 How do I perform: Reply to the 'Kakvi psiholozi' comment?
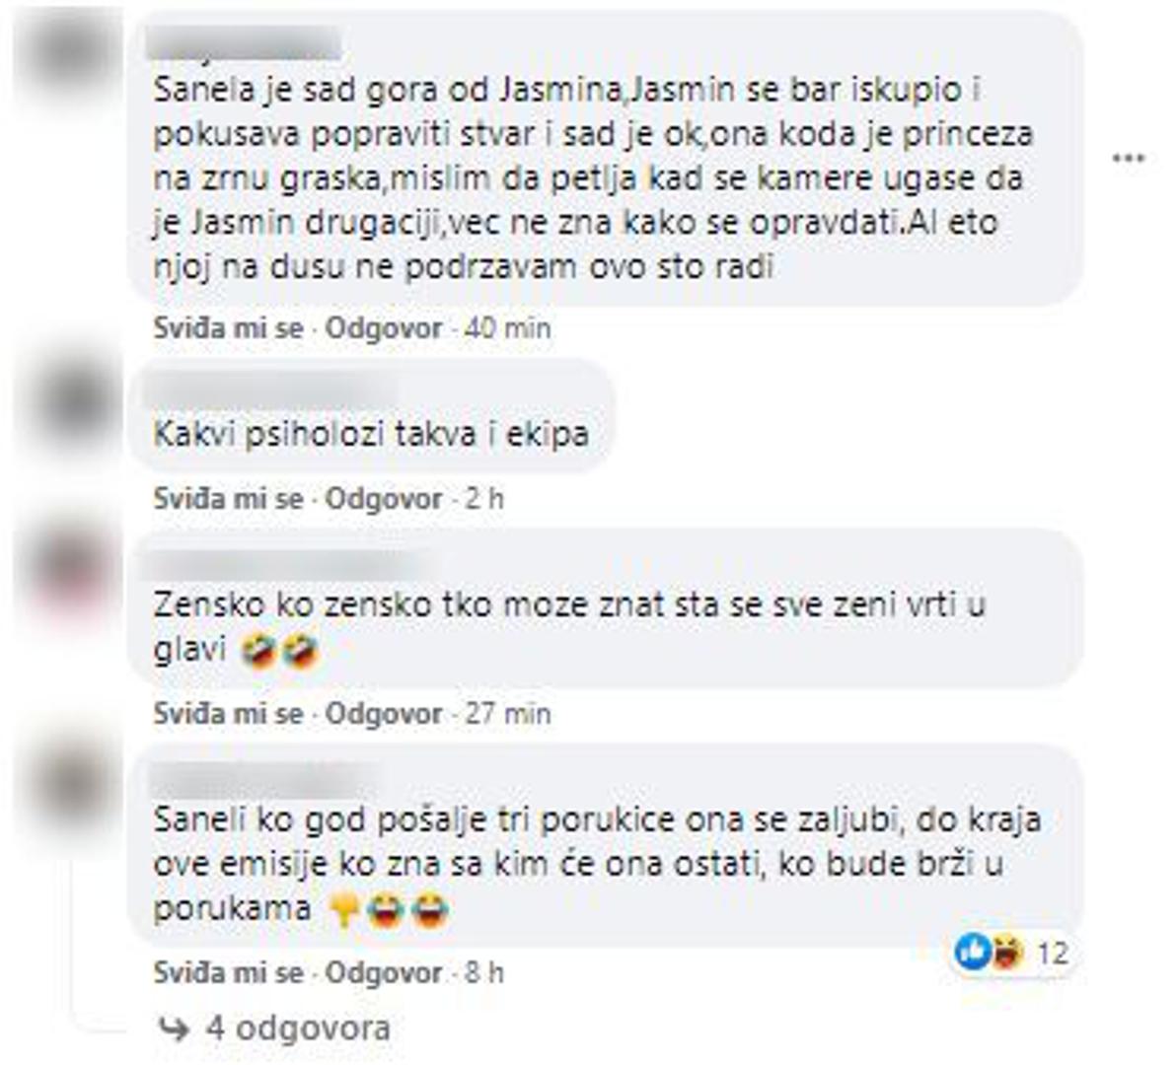click(383, 498)
